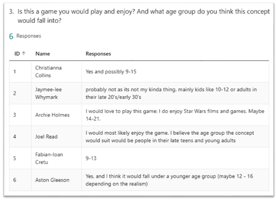Select the "9-13" response cell
The width and height of the screenshot is (276, 200).
(x=92, y=158)
